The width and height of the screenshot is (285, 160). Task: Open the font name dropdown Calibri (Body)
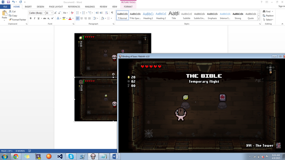point(44,13)
